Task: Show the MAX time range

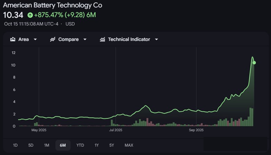Action: click(129, 145)
